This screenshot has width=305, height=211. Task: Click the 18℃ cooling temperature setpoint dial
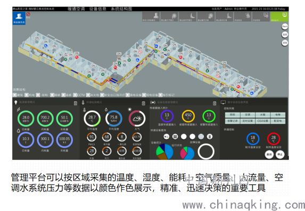pyautogui.click(x=253, y=139)
